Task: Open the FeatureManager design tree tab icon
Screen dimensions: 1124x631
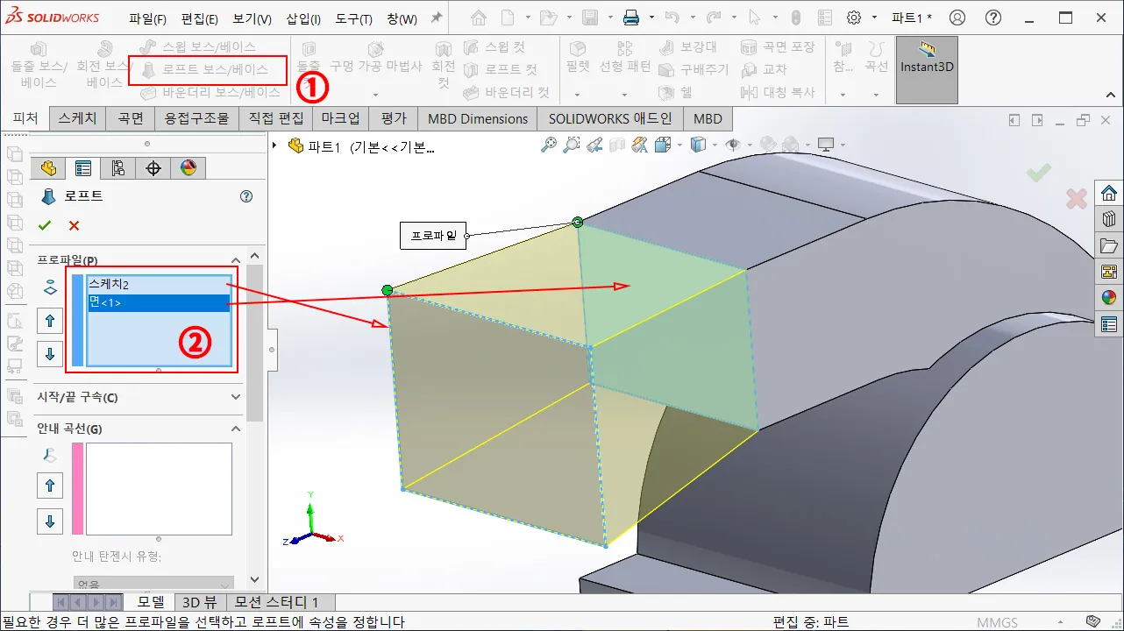Action: coord(48,168)
